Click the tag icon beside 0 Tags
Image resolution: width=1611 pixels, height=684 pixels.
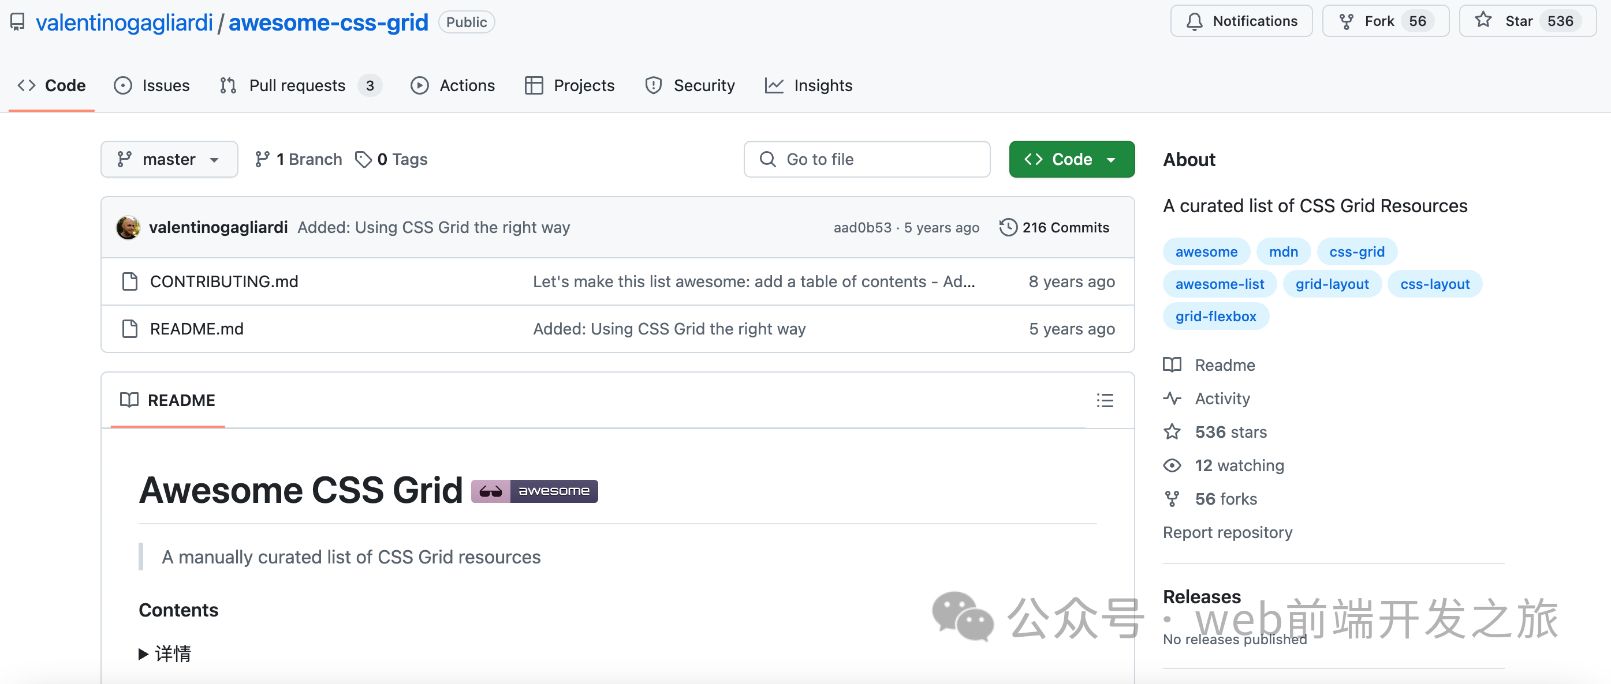(363, 159)
